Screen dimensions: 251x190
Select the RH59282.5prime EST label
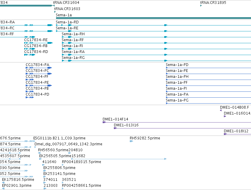145,138
